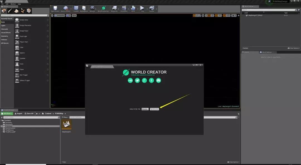This screenshot has width=301, height=165.
Task: Open World Creator Google Plus icon link
Action: coord(144,80)
